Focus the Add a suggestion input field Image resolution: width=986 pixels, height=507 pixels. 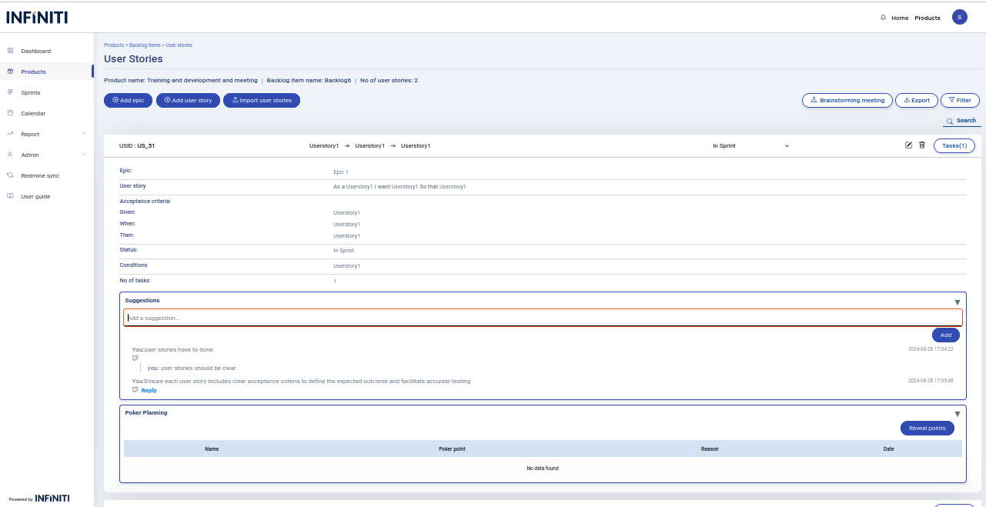(x=543, y=318)
